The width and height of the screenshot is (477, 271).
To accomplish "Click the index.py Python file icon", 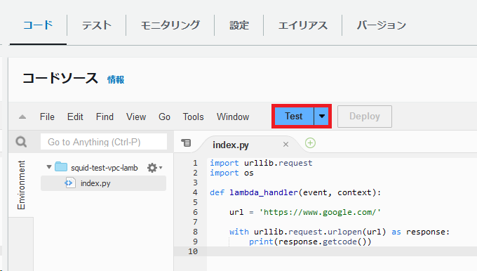I will tap(70, 183).
